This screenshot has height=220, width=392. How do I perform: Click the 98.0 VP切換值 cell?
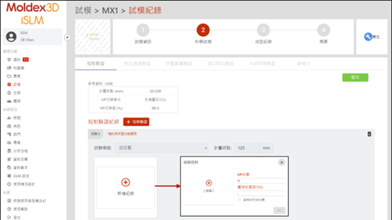(155, 108)
